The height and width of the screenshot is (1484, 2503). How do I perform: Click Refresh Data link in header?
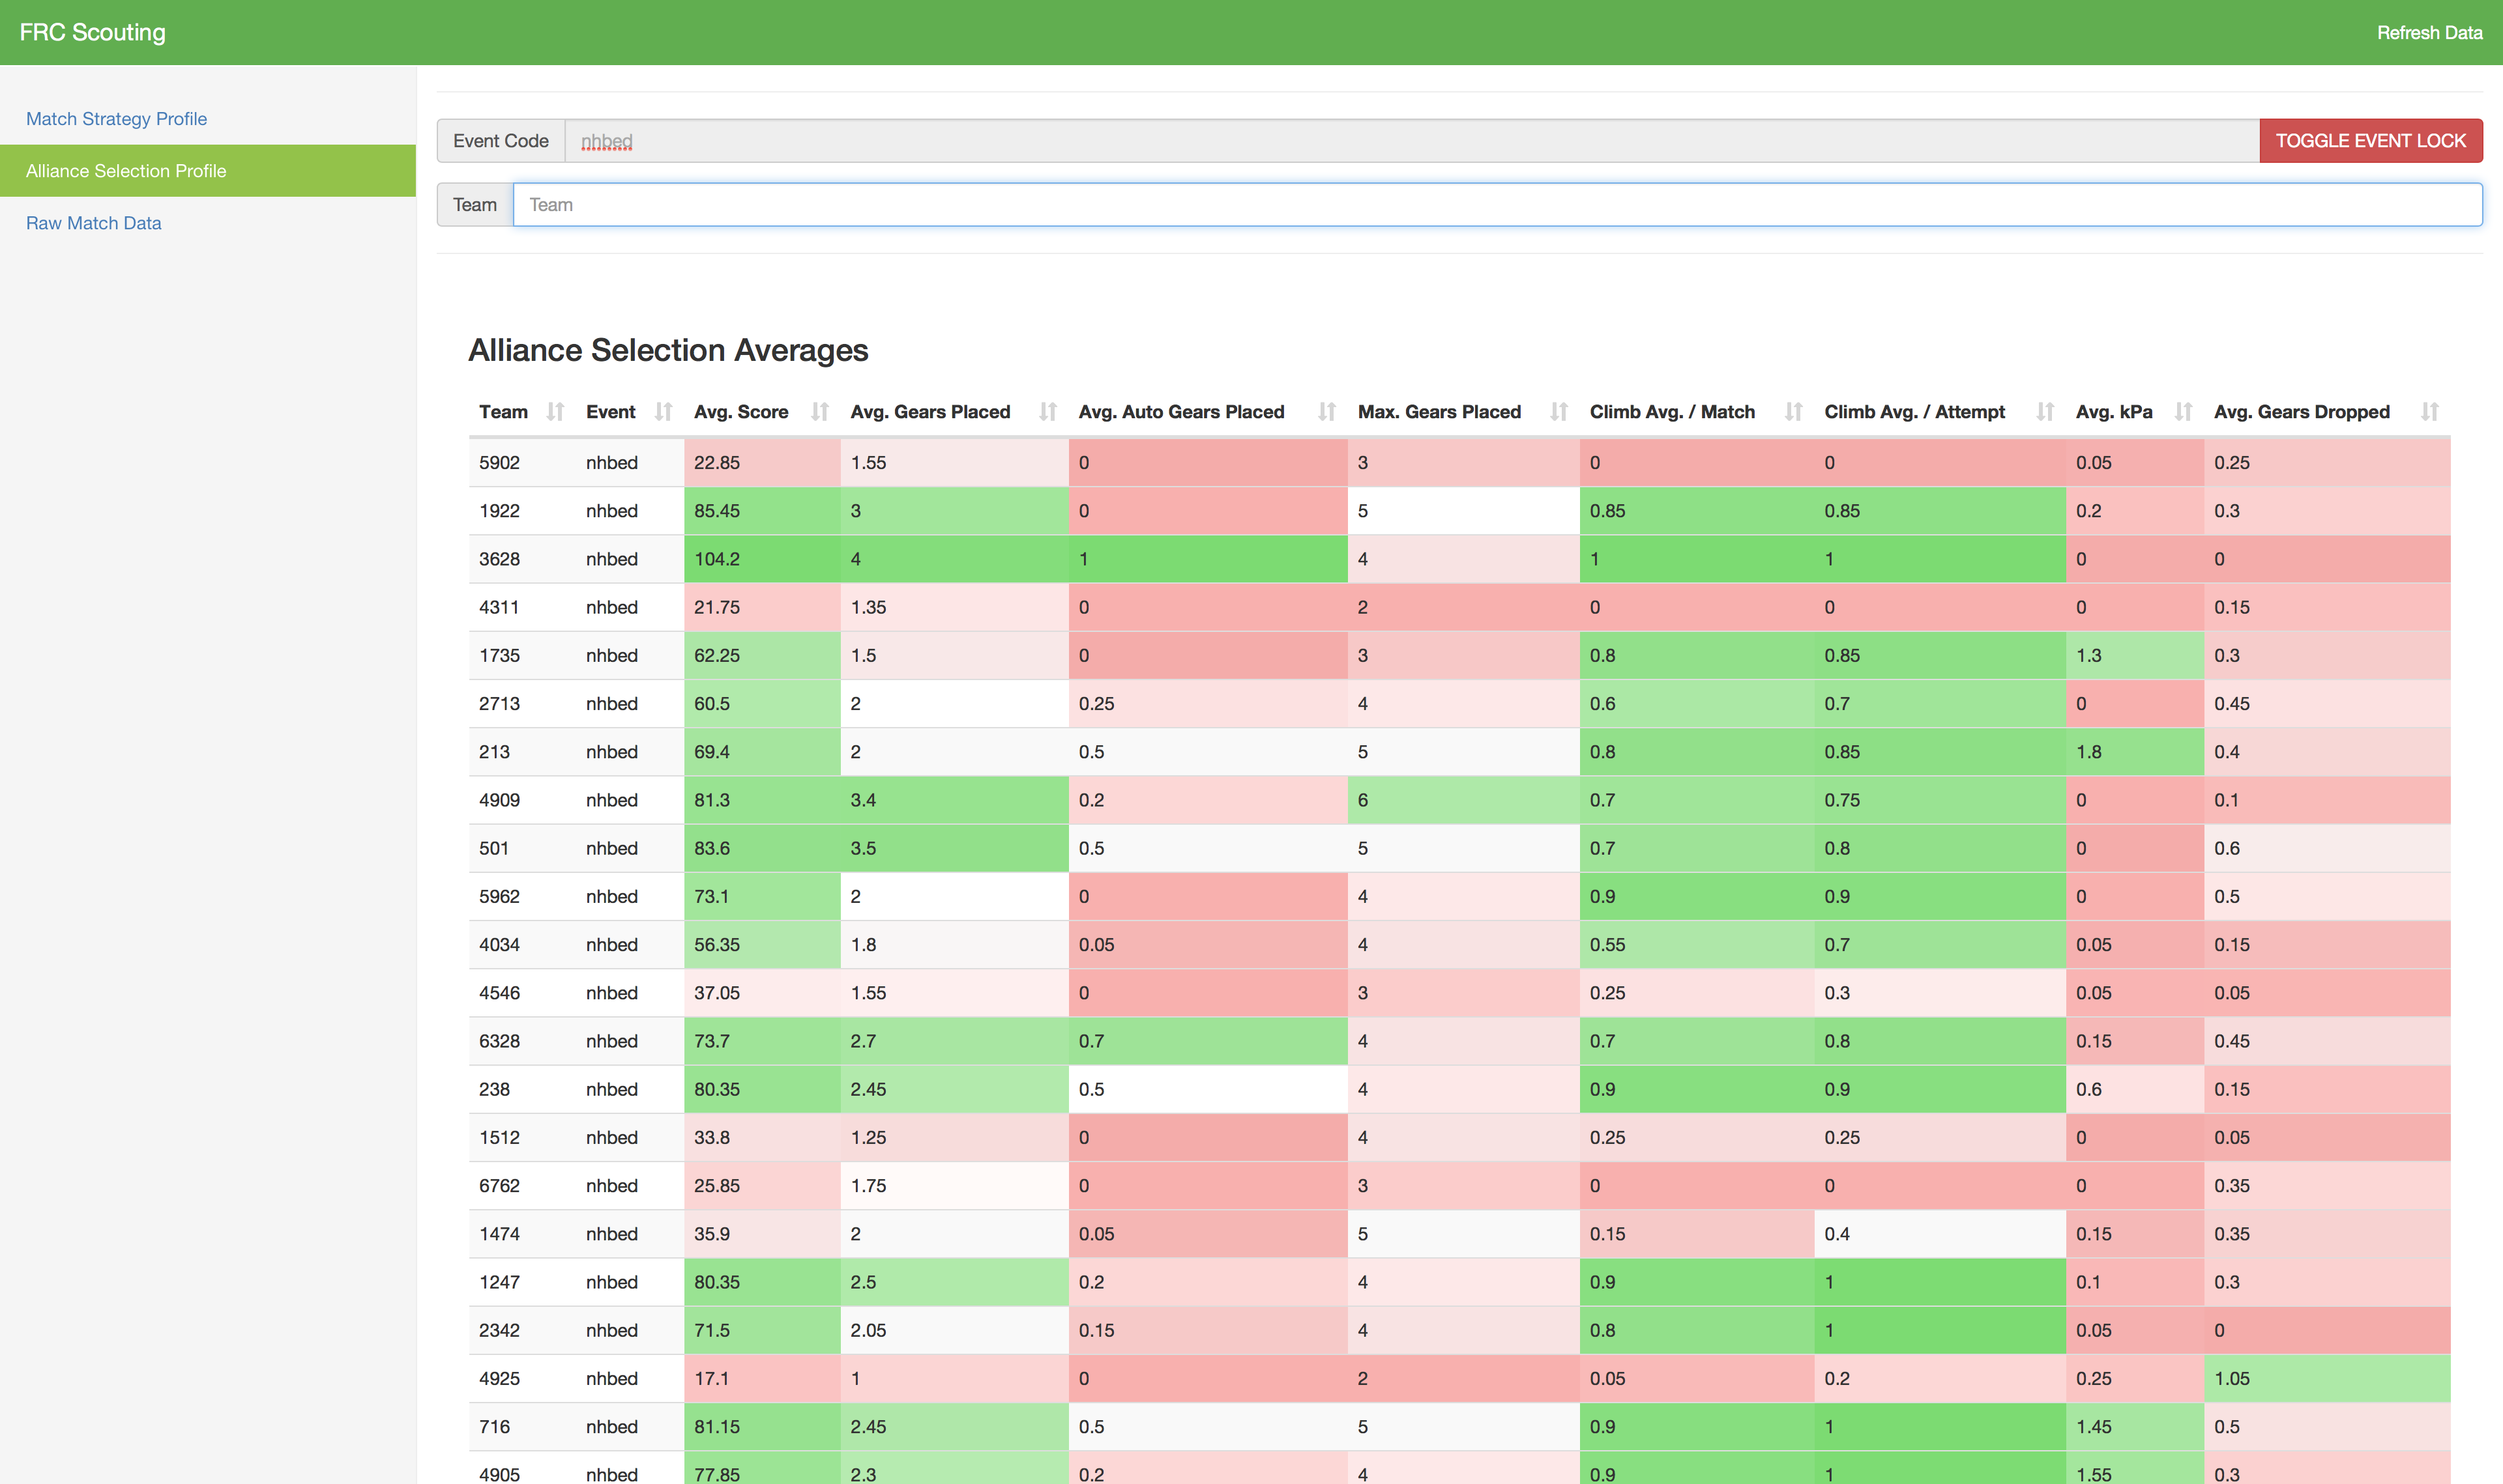pos(2429,33)
